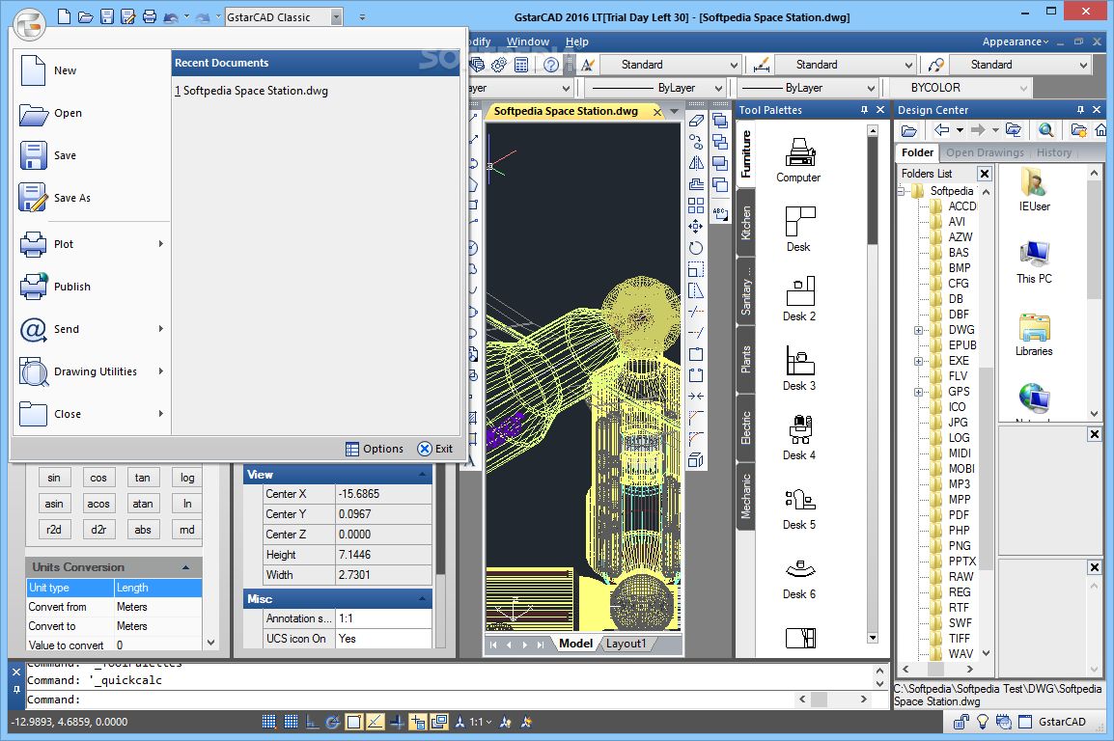Select the Rotate tool

(696, 248)
